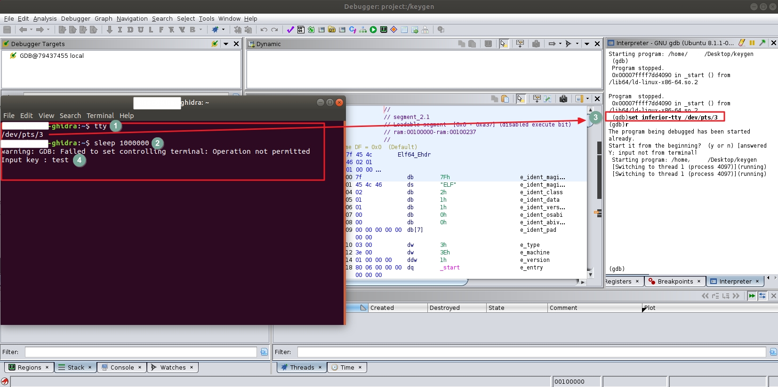Switch to the Regions tab
Image resolution: width=778 pixels, height=387 pixels.
point(29,367)
